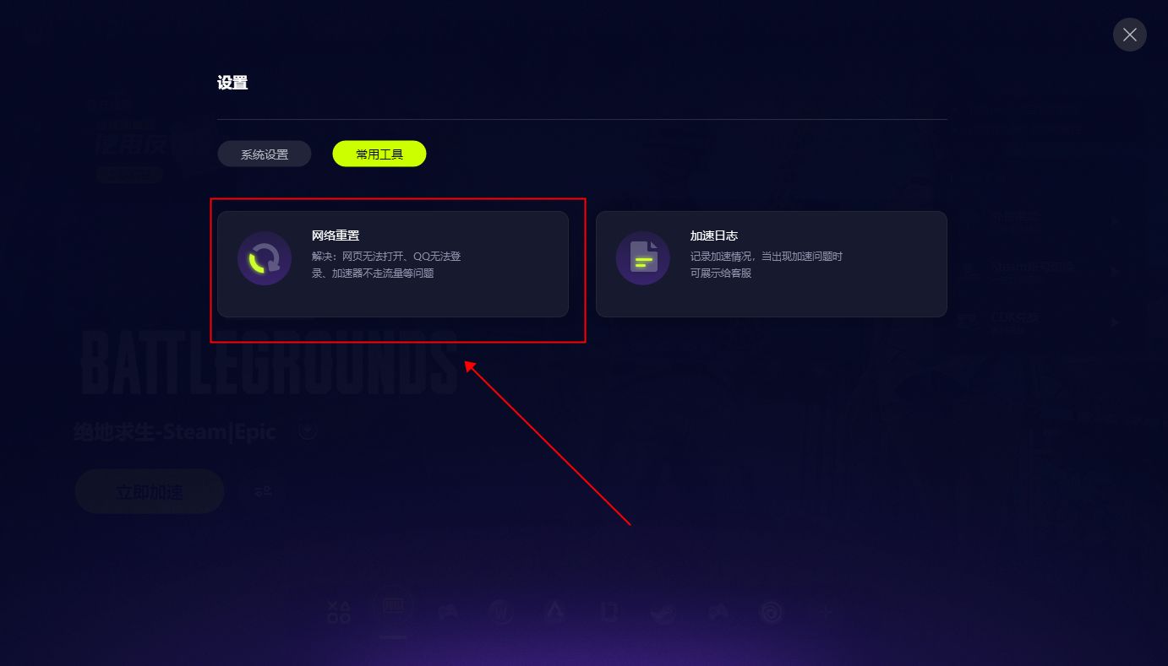Screen dimensions: 1168x666
Task: Switch to the 系统设置 tab
Action: (265, 154)
